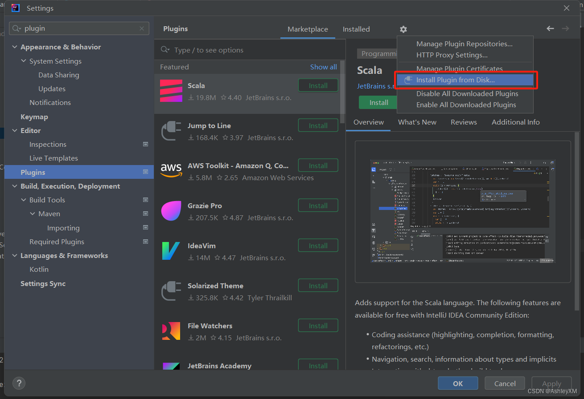Collapse the Editor section
584x399 pixels.
click(x=15, y=130)
